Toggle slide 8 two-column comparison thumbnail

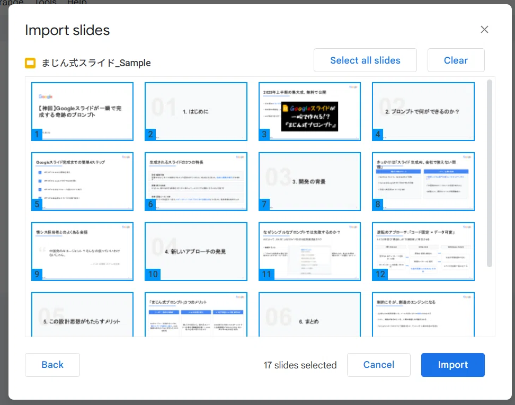click(423, 181)
